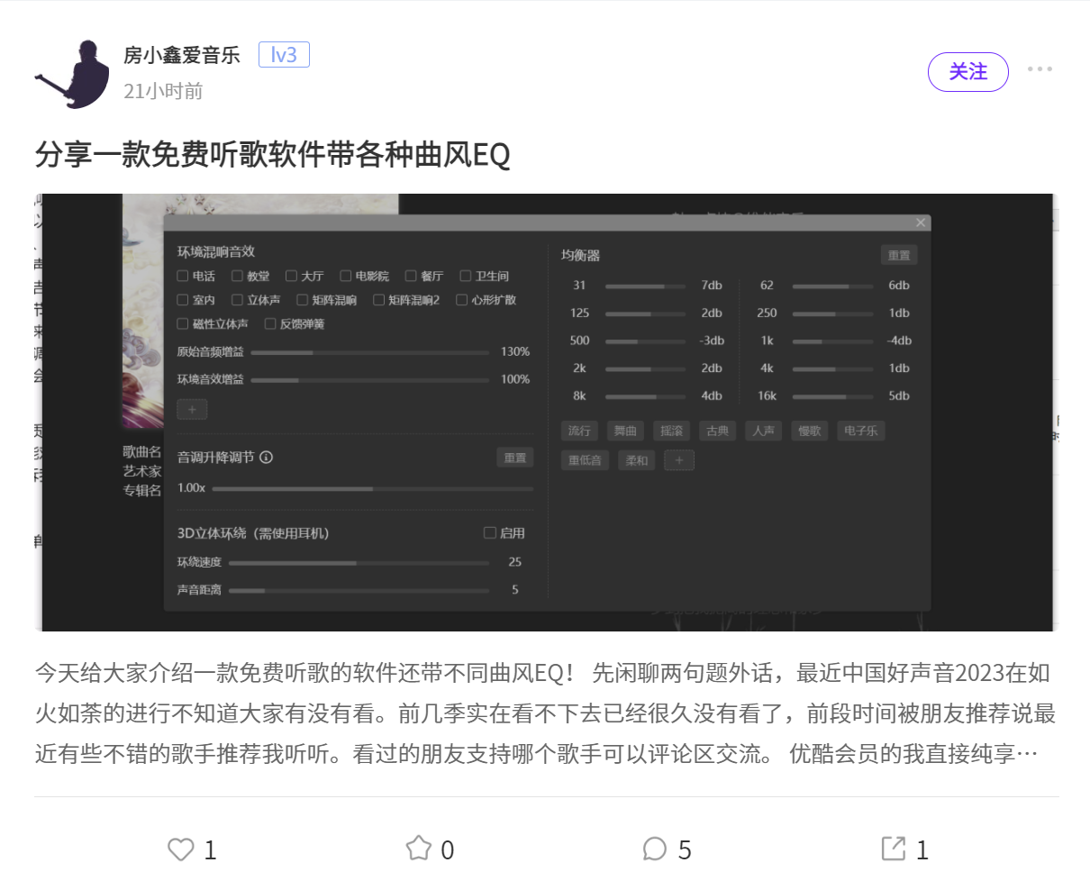Select the 流行 equalizer preset
Viewport: 1090px width, 890px height.
click(579, 431)
